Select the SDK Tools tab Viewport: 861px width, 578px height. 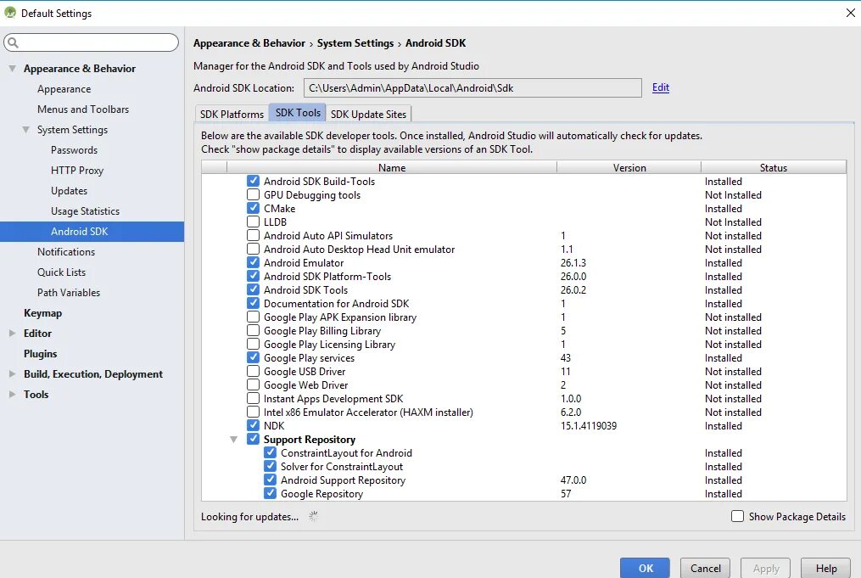pos(298,112)
